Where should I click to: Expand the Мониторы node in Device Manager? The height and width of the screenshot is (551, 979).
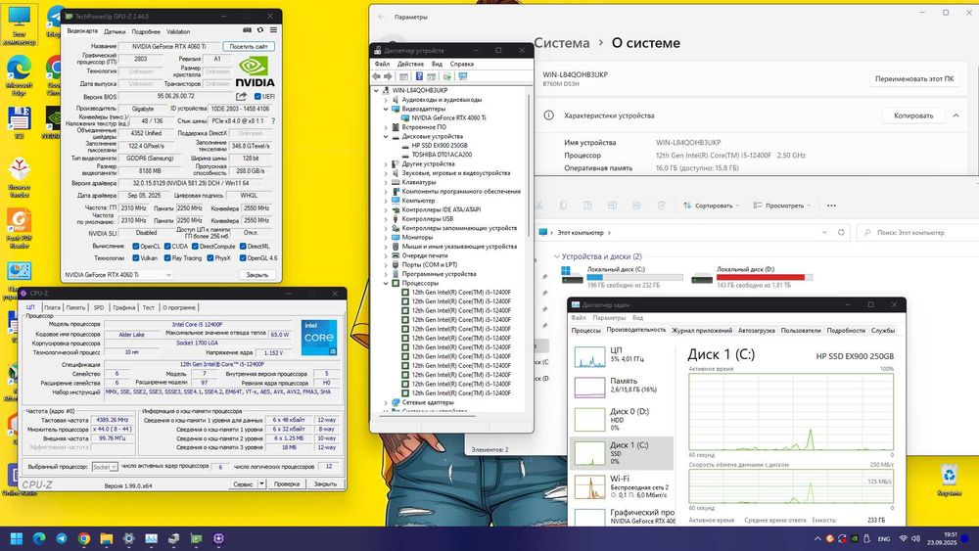click(x=386, y=237)
